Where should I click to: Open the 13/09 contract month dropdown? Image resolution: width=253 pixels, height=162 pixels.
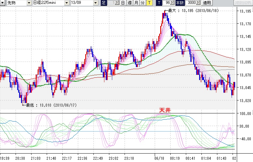coord(95,3)
